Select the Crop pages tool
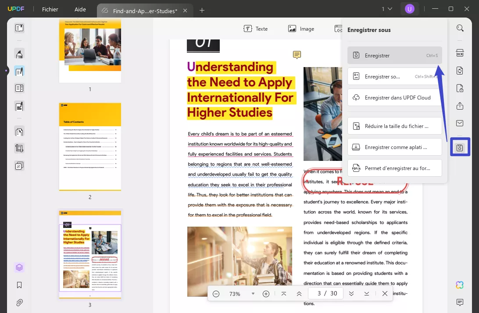The image size is (479, 313). click(19, 149)
